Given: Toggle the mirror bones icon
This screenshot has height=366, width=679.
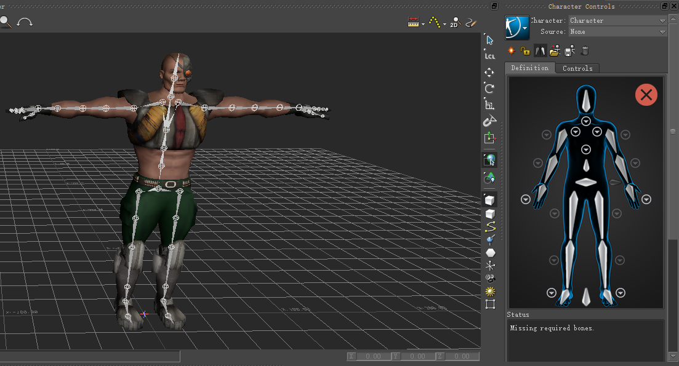Looking at the screenshot, I should (540, 51).
